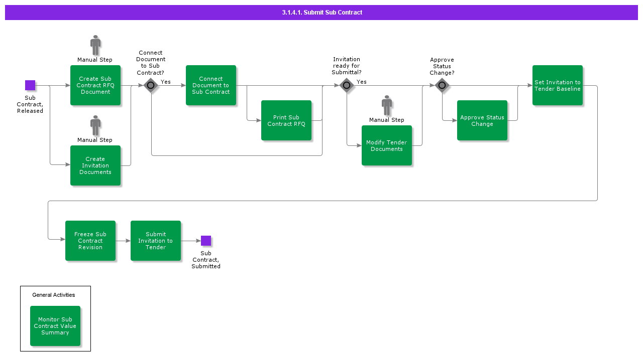Click the Sub Contract, Submitted end event square
Viewport: 643px width, 356px height.
tap(206, 241)
